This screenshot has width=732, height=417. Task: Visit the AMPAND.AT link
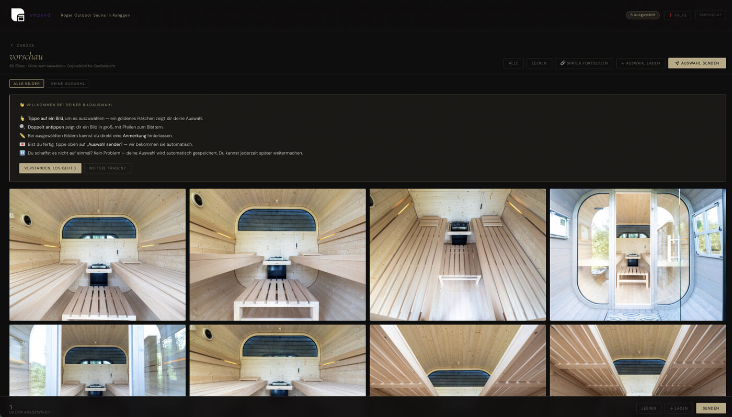(x=711, y=15)
